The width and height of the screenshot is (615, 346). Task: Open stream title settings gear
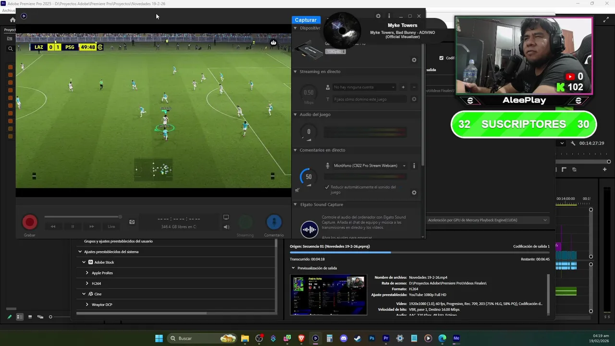pos(414,99)
